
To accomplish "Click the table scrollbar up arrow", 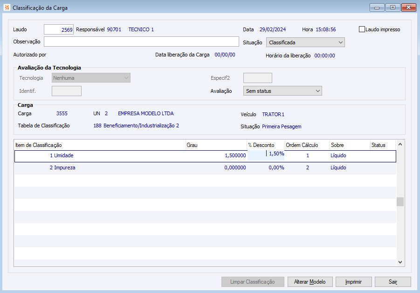I will [x=400, y=144].
